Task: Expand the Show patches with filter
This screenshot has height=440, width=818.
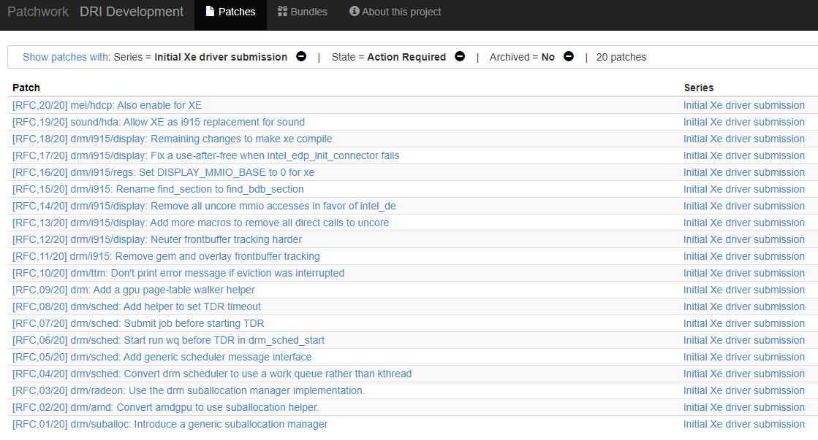Action: tap(66, 57)
